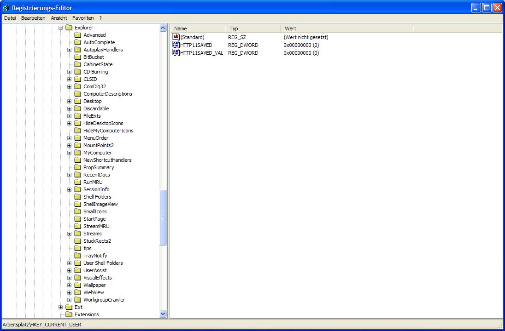The width and height of the screenshot is (505, 331).
Task: Maximize the Registrierungs-Editor window
Action: (487, 8)
